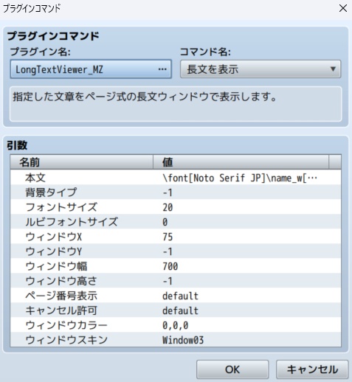
Task: Select the 背景タイプ argument row
Action: [176, 192]
